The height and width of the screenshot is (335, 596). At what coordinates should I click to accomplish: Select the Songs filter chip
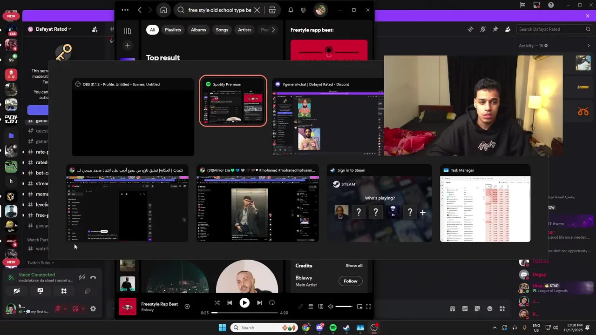coord(222,30)
